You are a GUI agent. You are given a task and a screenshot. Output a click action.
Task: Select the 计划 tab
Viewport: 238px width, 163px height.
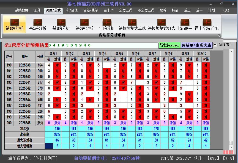pos(211,10)
